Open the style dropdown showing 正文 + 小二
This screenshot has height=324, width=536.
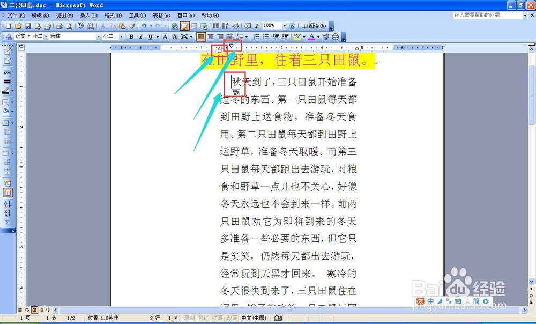click(x=46, y=36)
